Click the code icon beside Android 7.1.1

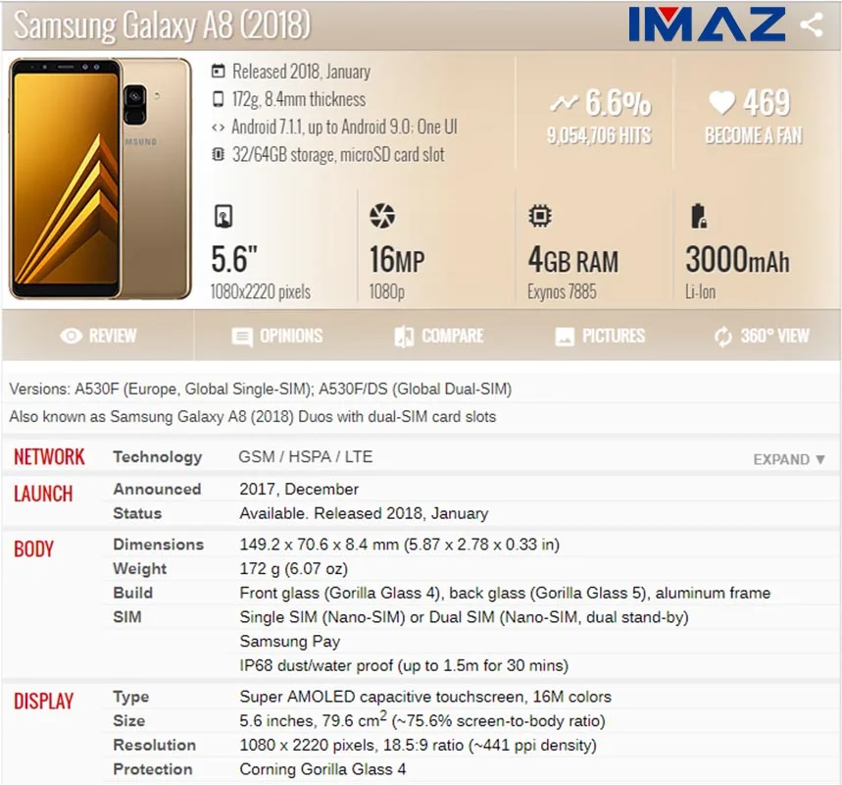pos(218,128)
